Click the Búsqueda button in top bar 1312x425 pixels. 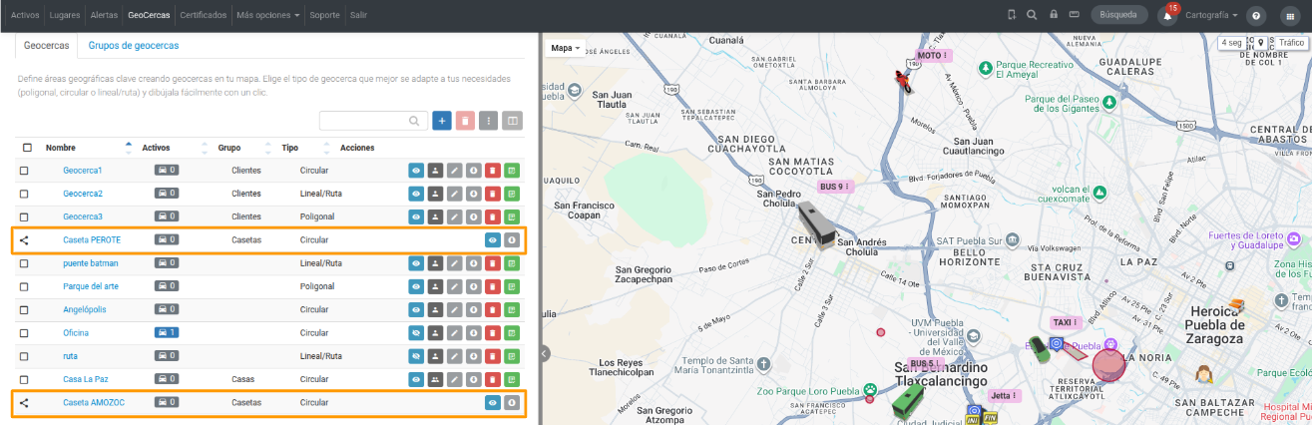click(x=1118, y=15)
